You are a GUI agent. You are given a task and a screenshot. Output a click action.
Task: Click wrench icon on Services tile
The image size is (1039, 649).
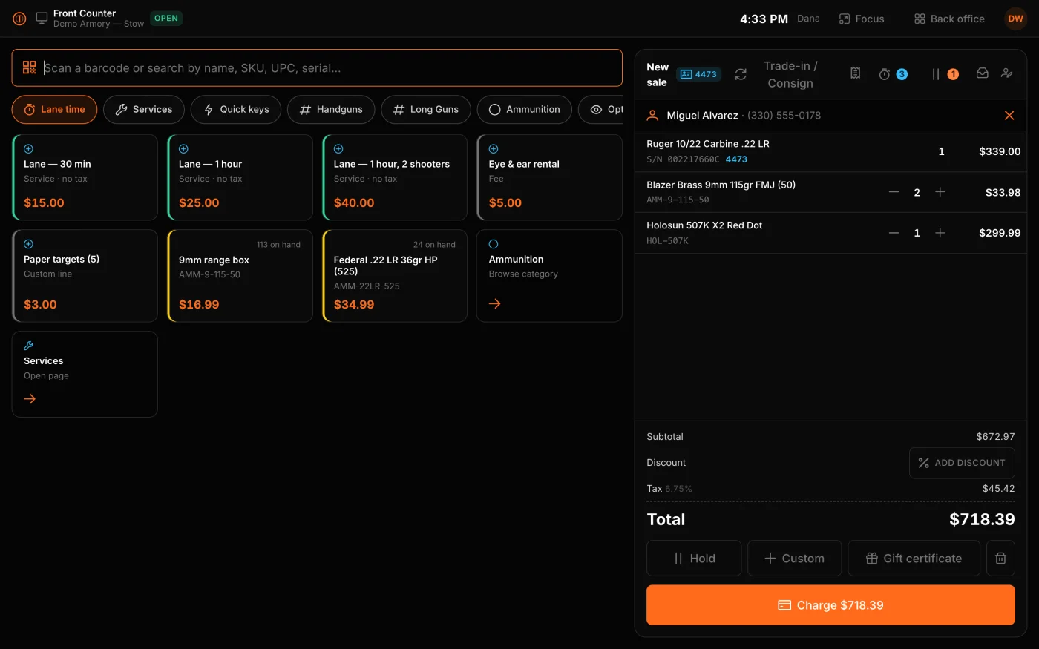click(x=29, y=346)
